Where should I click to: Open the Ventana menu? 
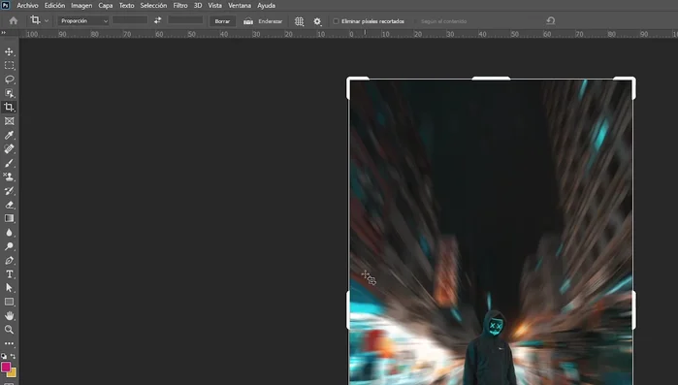(240, 6)
